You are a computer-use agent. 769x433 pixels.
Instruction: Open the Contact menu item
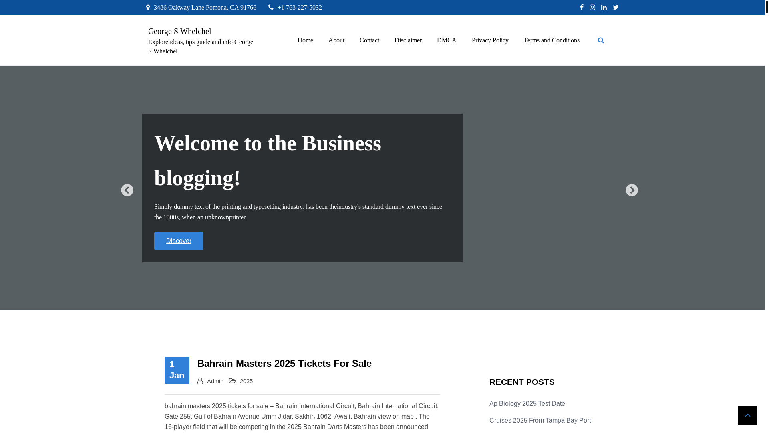coord(369,40)
